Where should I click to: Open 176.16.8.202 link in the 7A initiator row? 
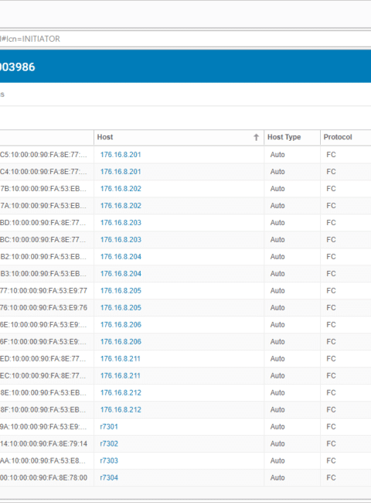(x=121, y=206)
